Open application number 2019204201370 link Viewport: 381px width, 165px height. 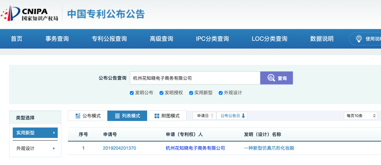point(120,148)
